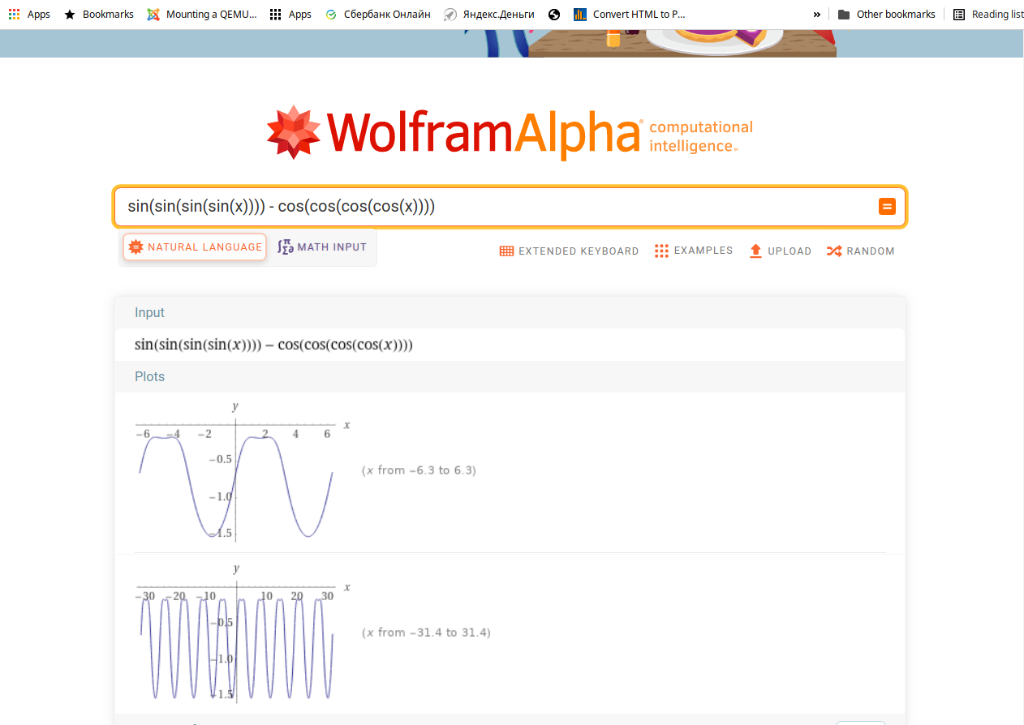
Task: Expand hidden bookmarks chevron
Action: (817, 14)
